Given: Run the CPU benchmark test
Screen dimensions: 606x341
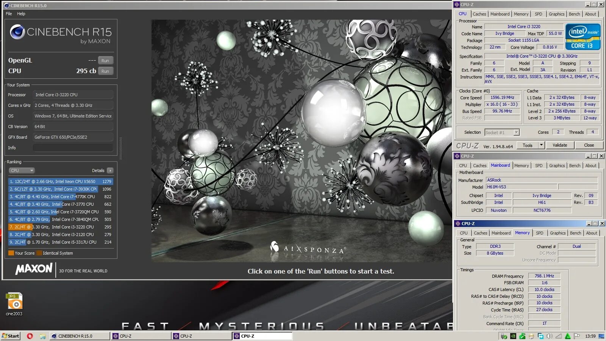Looking at the screenshot, I should point(105,71).
